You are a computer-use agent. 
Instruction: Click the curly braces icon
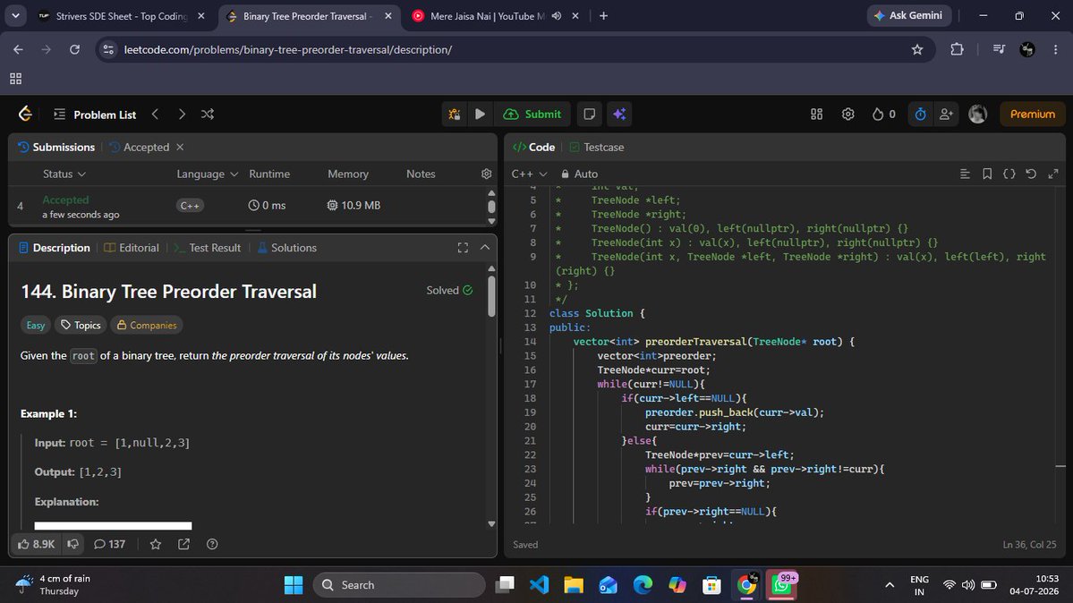tap(1009, 174)
